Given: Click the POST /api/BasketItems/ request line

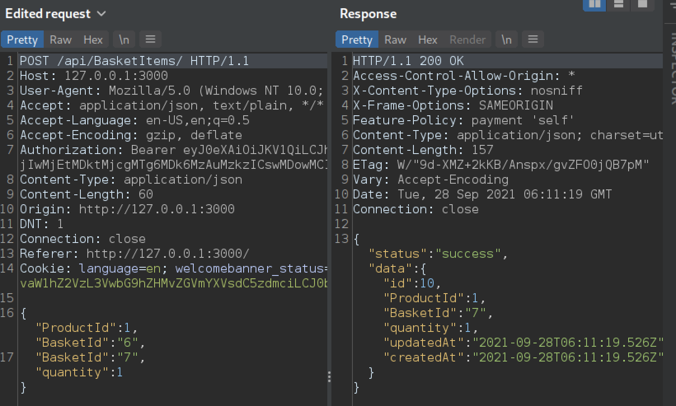Looking at the screenshot, I should click(134, 61).
